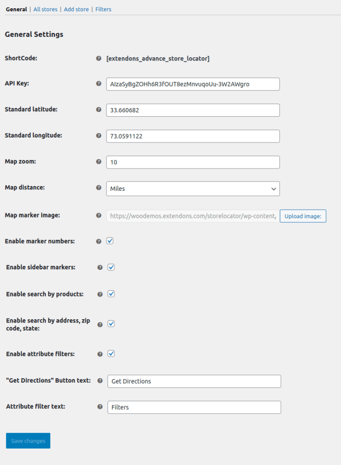The width and height of the screenshot is (341, 465).
Task: Click the help icon for Standard latitude
Action: click(99, 110)
